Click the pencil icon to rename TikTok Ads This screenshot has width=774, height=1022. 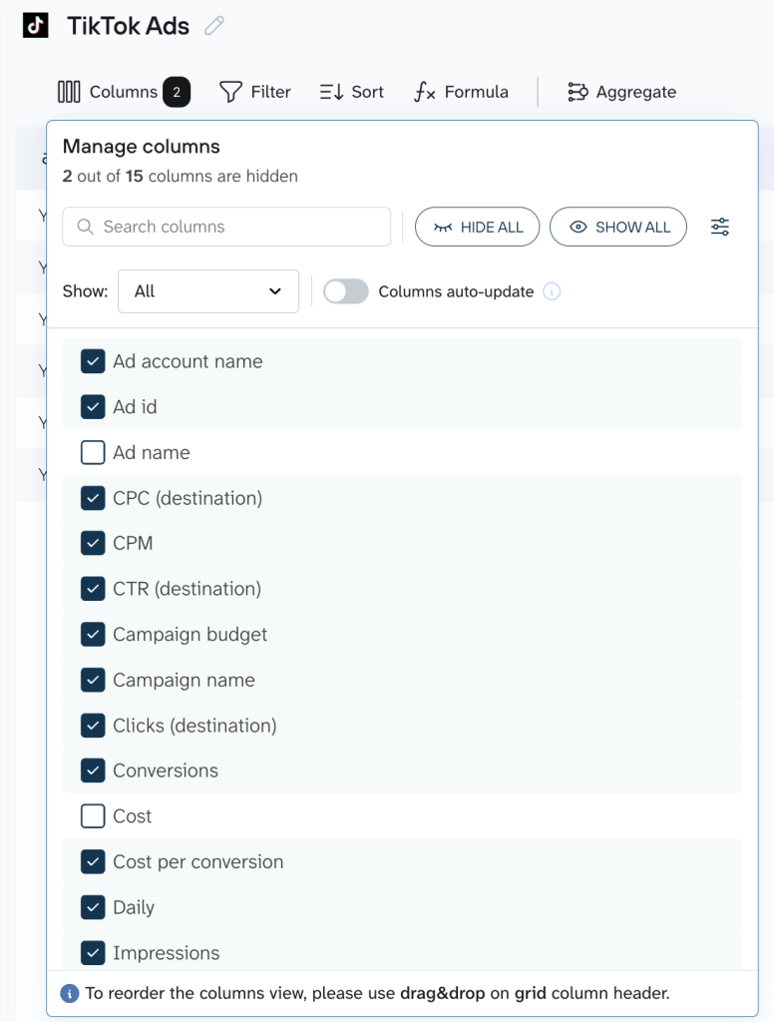pos(213,26)
